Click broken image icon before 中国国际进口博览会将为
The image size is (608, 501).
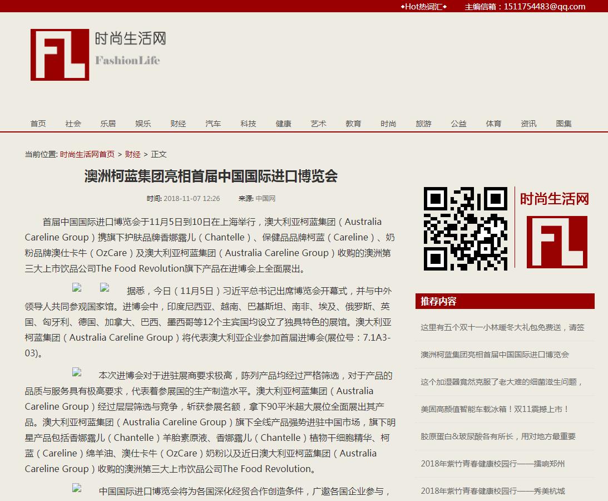click(77, 488)
